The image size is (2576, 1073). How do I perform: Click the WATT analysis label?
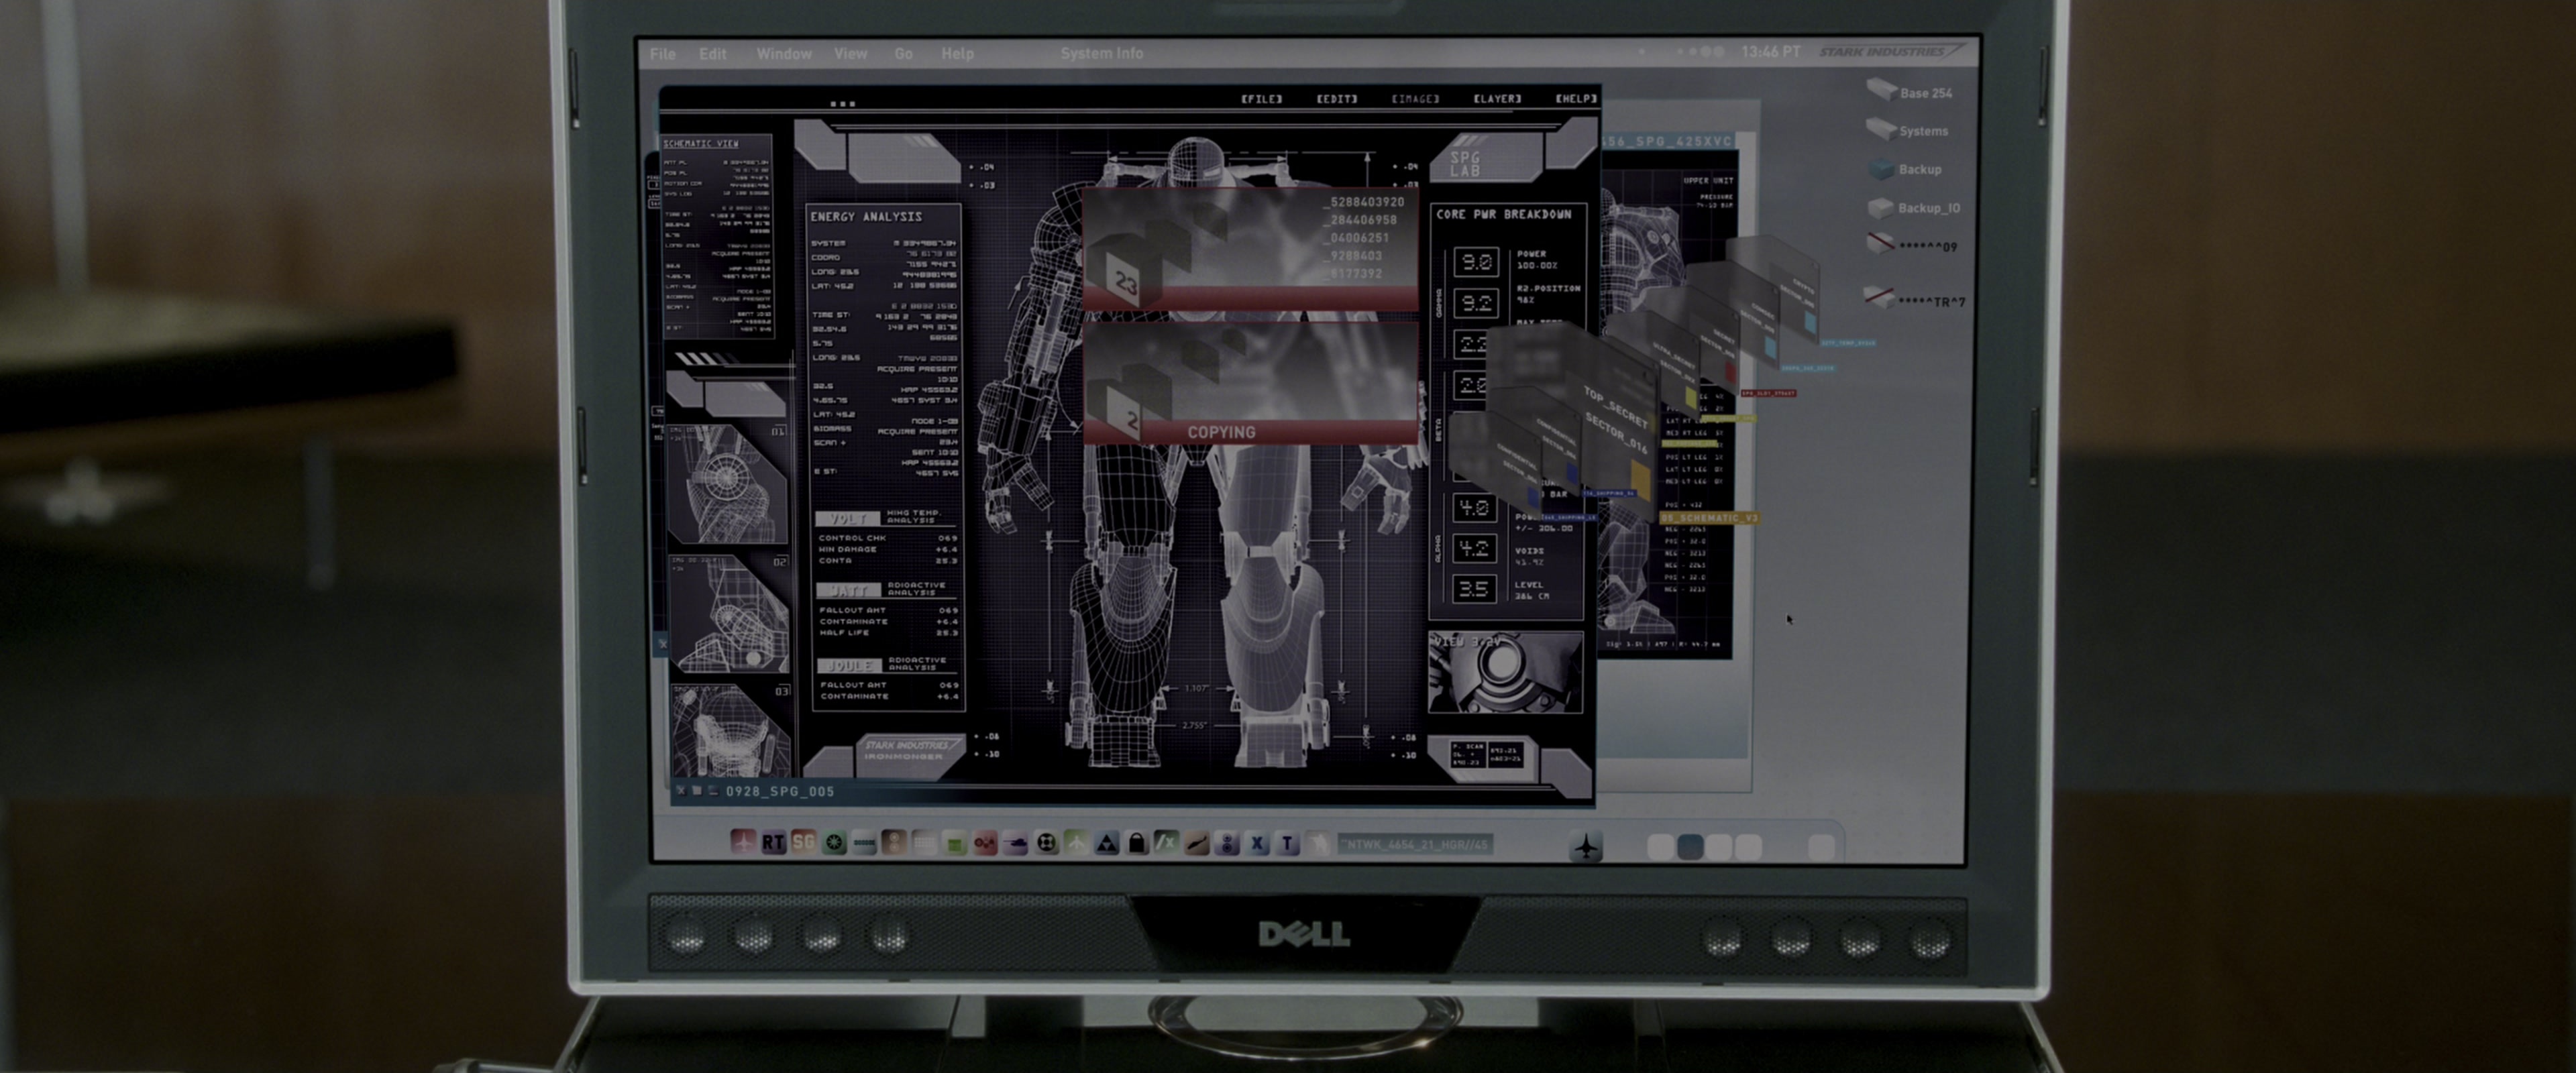coord(848,590)
